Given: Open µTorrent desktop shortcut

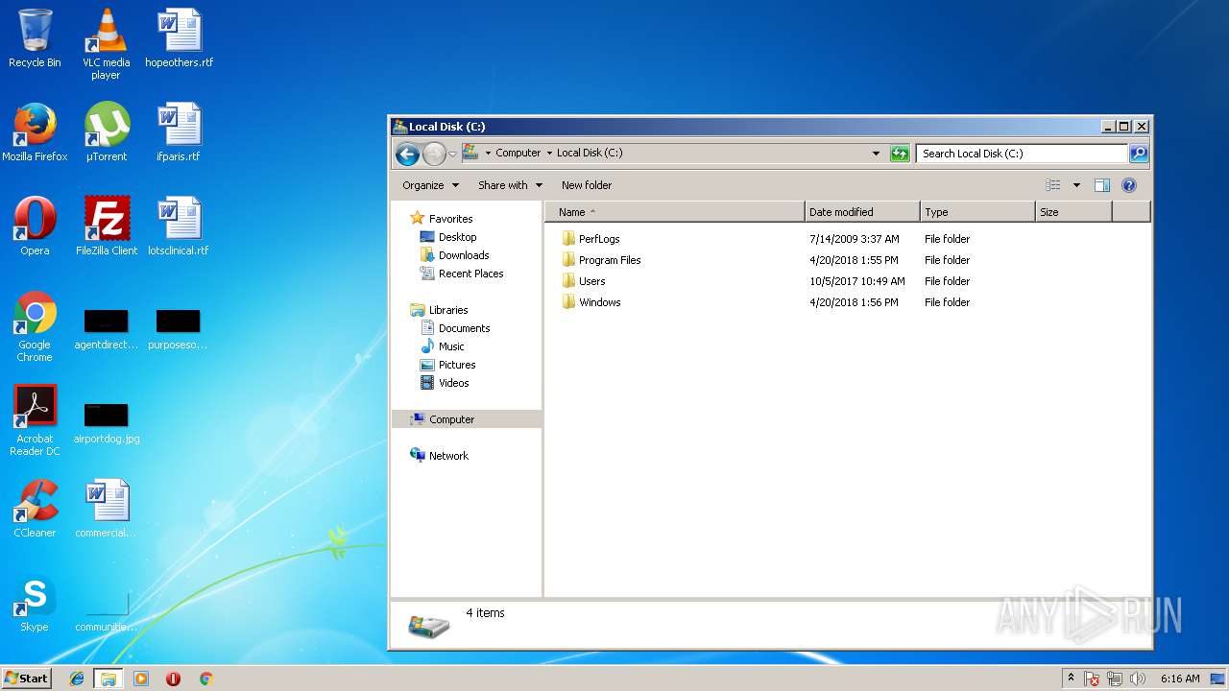Looking at the screenshot, I should coord(106,132).
